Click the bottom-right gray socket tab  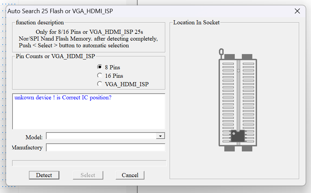247,148
